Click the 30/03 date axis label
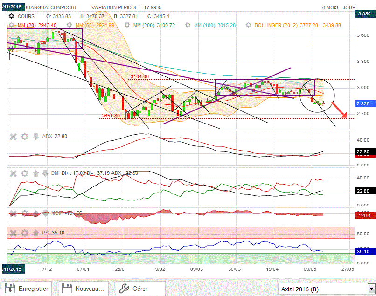 click(x=234, y=269)
